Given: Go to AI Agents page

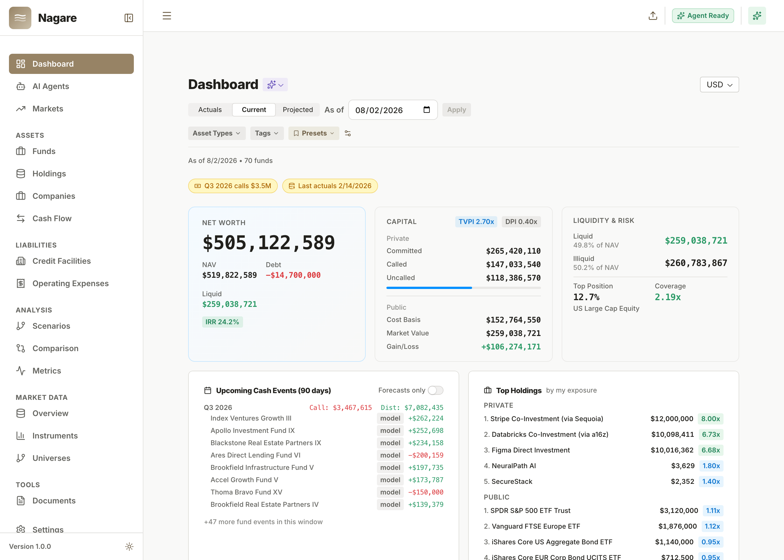Looking at the screenshot, I should click(x=71, y=86).
